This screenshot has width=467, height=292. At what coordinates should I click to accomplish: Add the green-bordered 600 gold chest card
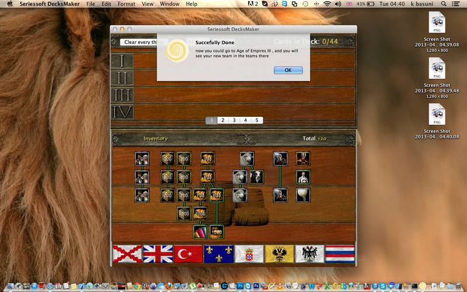[x=217, y=195]
